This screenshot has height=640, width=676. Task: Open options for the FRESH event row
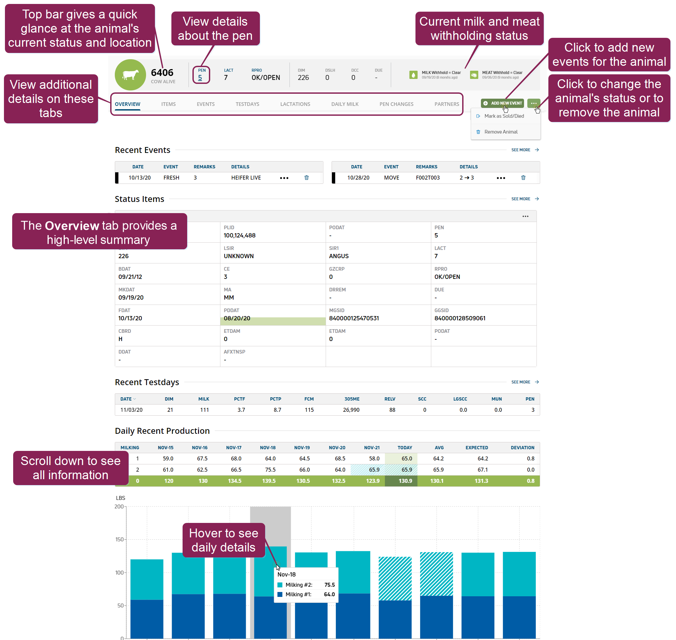tap(284, 178)
